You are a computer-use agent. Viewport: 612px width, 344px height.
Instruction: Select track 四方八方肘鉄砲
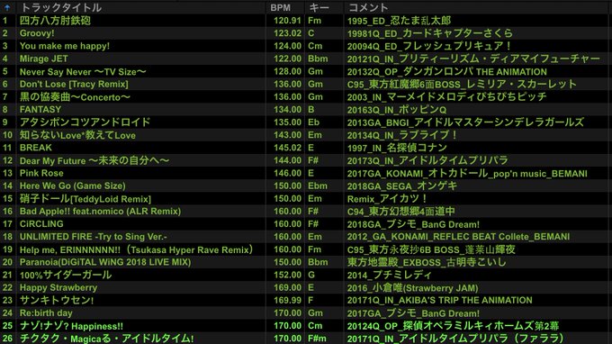[55, 21]
